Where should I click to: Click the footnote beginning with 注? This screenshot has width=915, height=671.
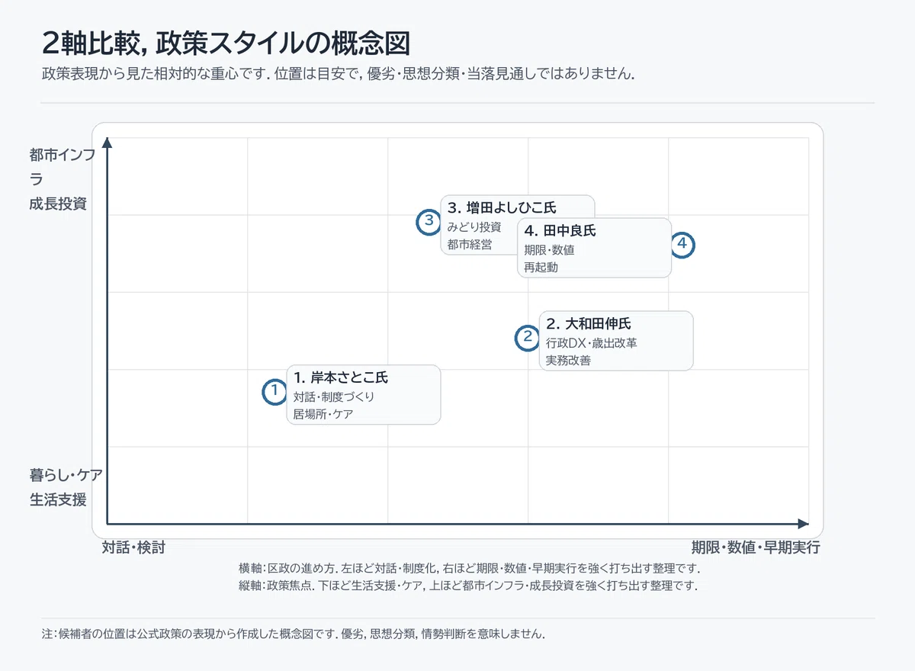click(294, 634)
